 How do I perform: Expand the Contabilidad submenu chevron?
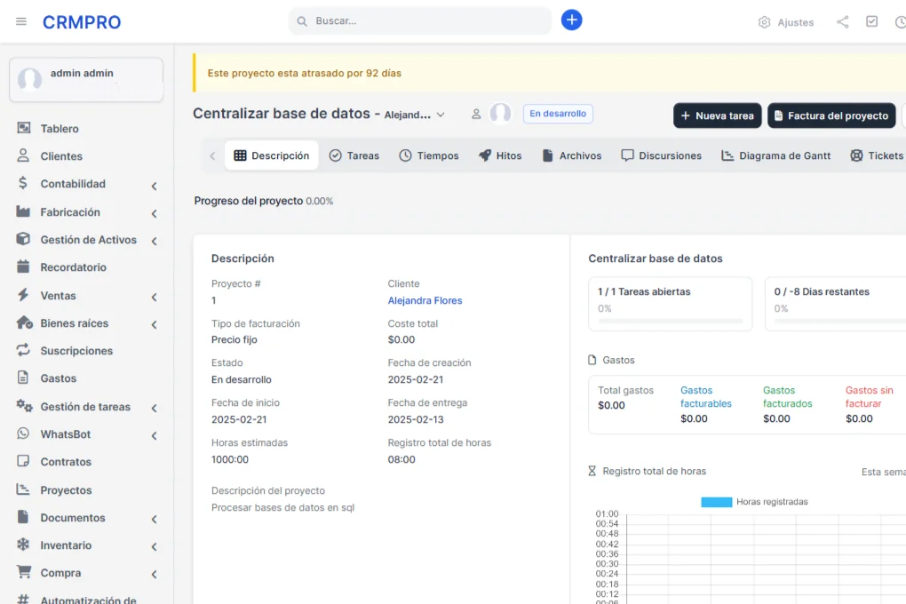click(155, 186)
